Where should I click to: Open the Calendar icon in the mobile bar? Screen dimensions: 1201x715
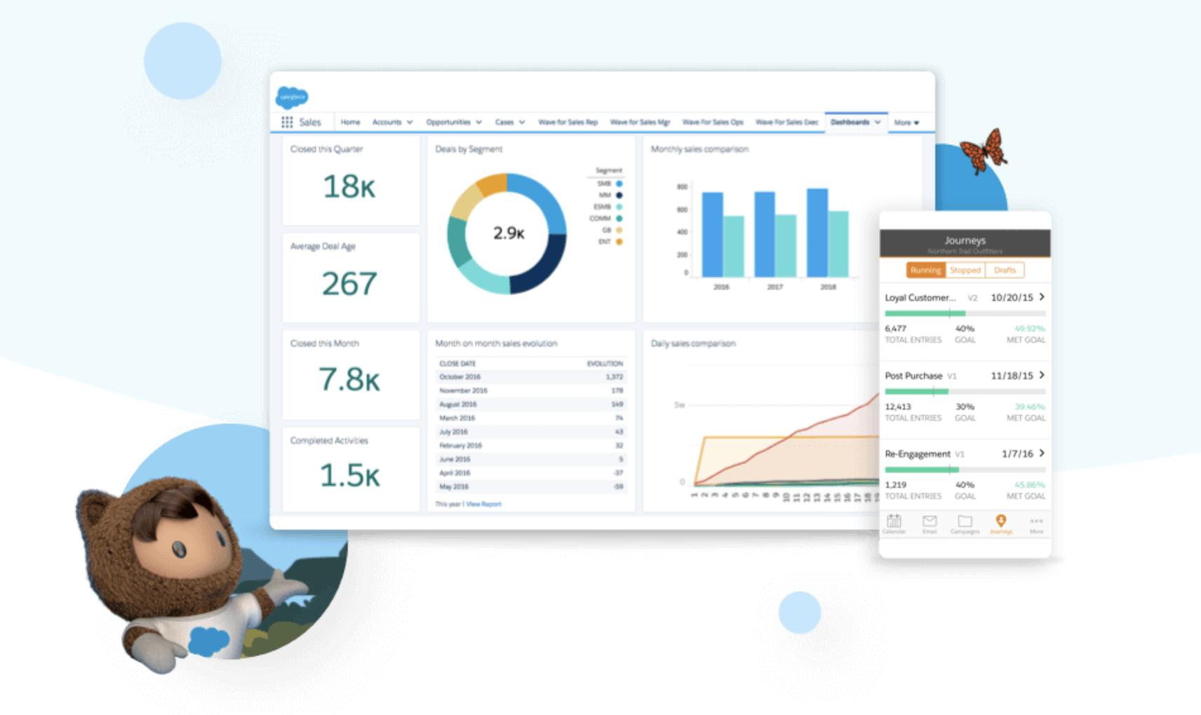[894, 521]
